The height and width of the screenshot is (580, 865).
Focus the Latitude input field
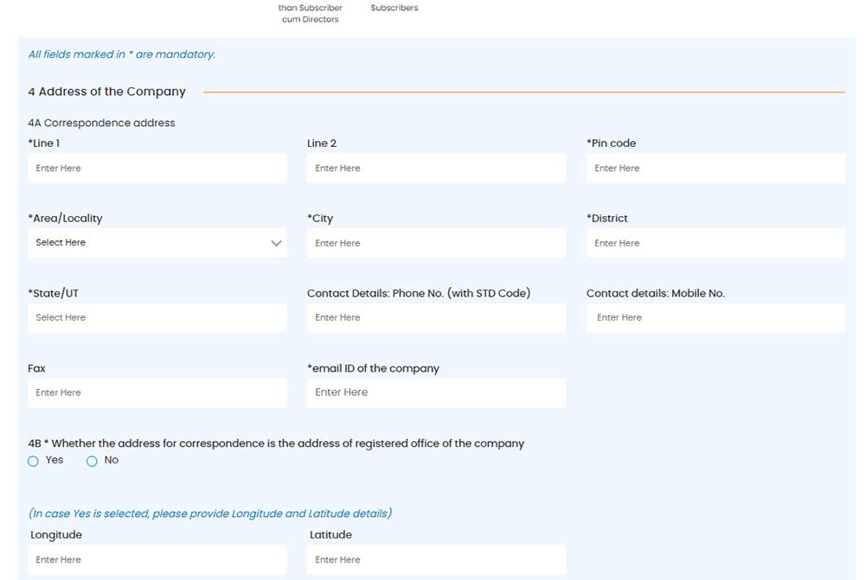tap(436, 560)
